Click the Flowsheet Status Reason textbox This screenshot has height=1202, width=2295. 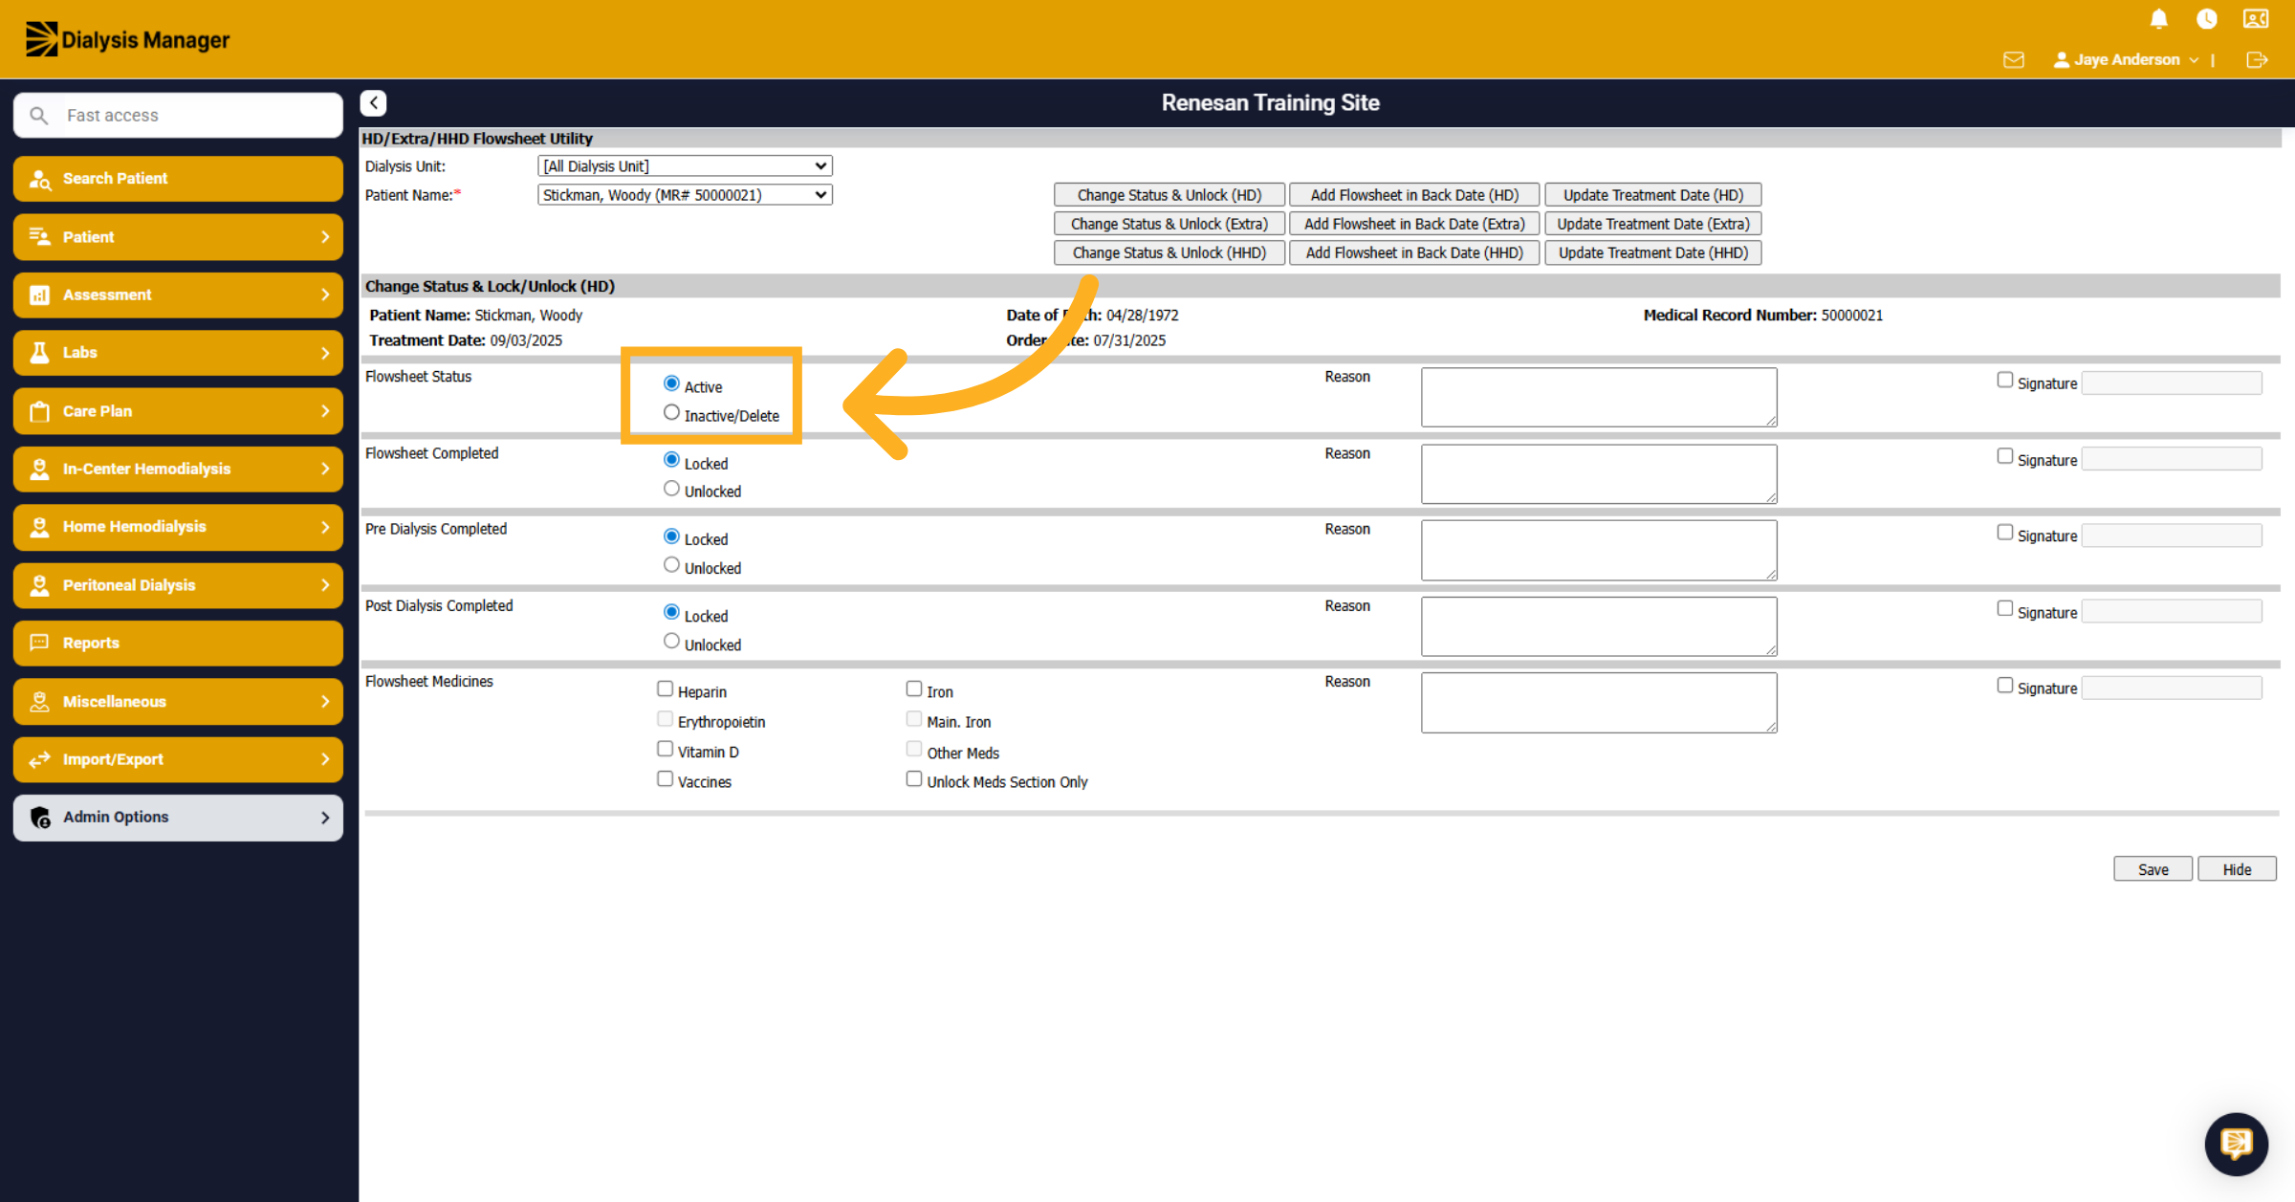[1599, 397]
